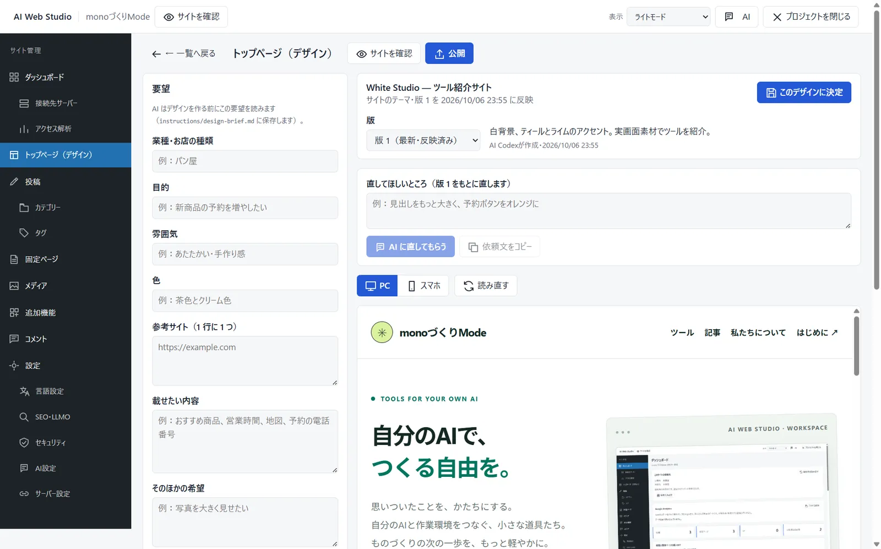
Task: Click ツール in the preview navigation
Action: click(x=682, y=333)
